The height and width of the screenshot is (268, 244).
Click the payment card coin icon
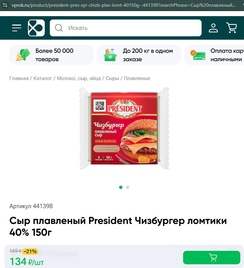pos(198,55)
